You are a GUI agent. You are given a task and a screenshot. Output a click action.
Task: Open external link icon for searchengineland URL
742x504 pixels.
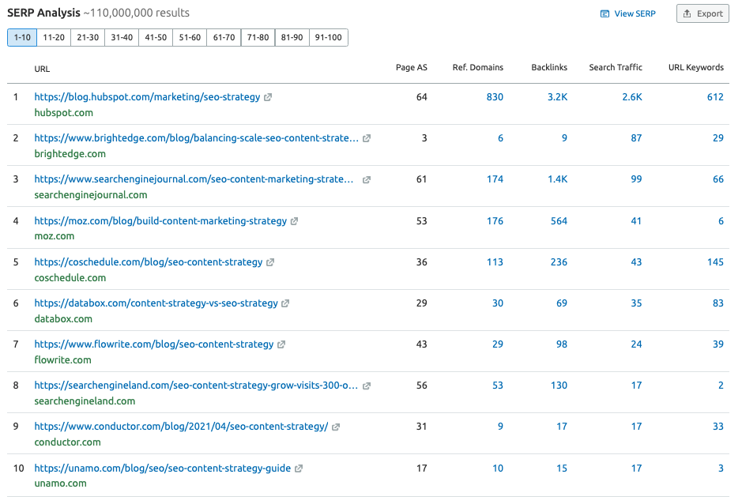point(367,386)
